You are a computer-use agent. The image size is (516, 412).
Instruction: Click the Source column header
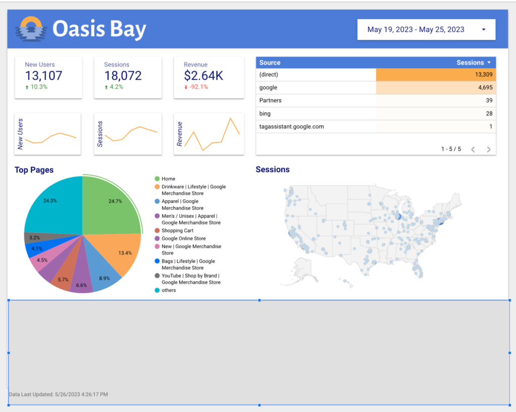click(270, 63)
